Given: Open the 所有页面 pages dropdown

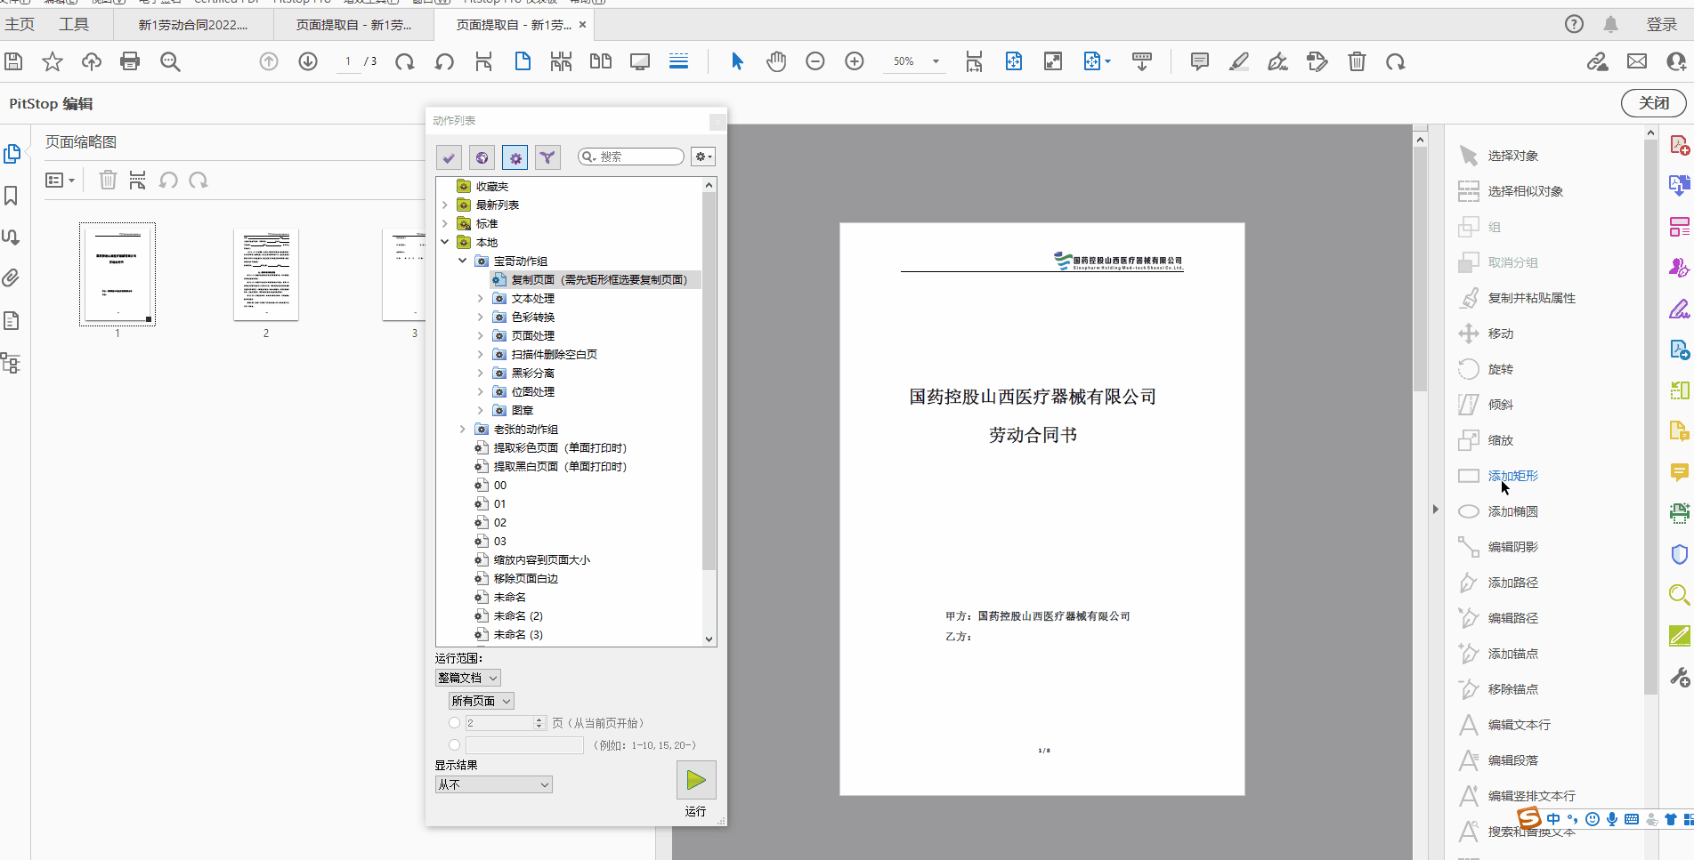Looking at the screenshot, I should coord(481,700).
